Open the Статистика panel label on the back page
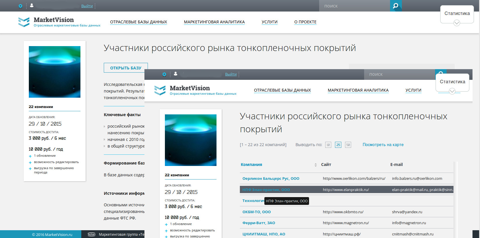Screen dimensions: 480x238 tap(457, 14)
